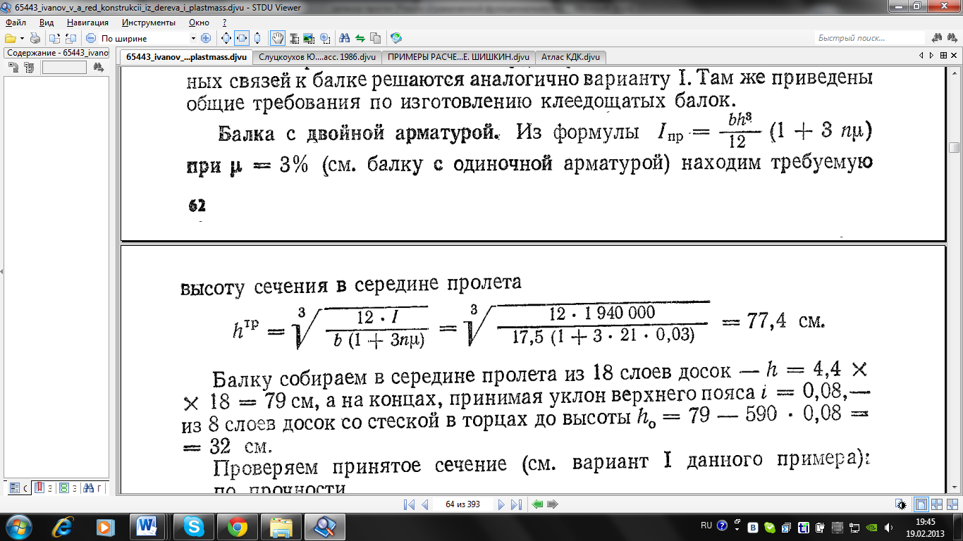Select single page layout icon
The width and height of the screenshot is (963, 541).
point(921,504)
